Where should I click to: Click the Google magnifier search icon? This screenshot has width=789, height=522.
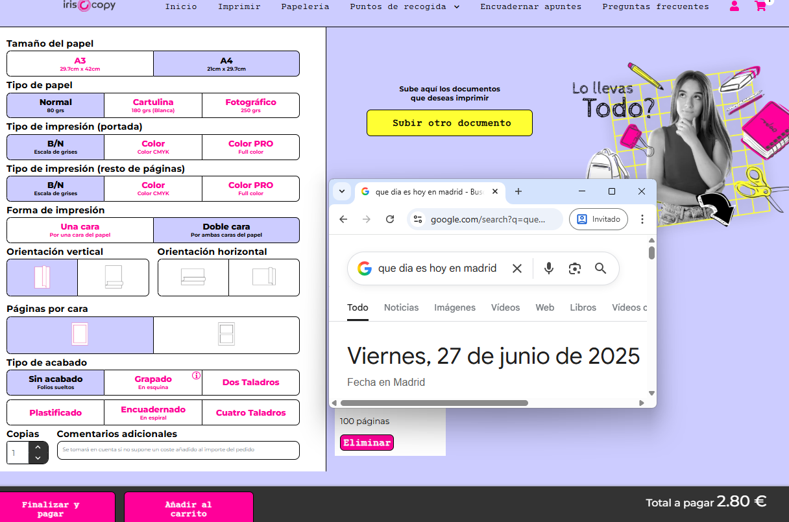click(600, 268)
